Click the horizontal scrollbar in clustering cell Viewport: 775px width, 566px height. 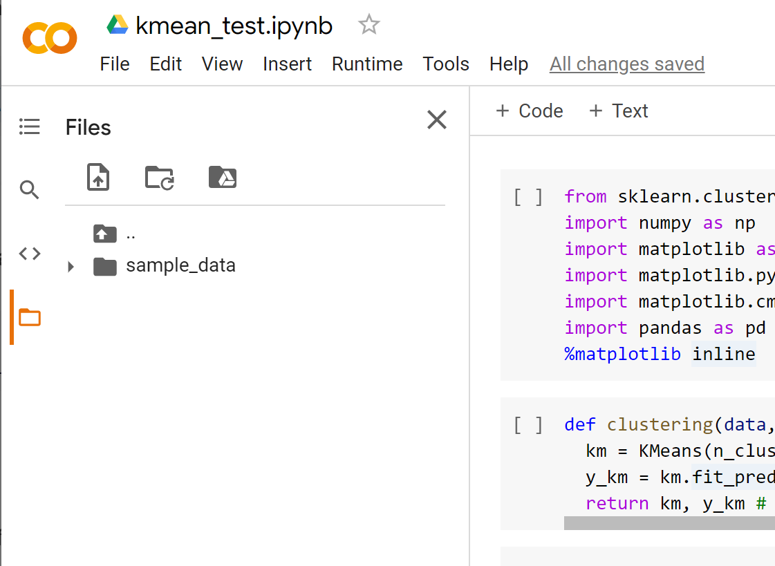click(669, 523)
